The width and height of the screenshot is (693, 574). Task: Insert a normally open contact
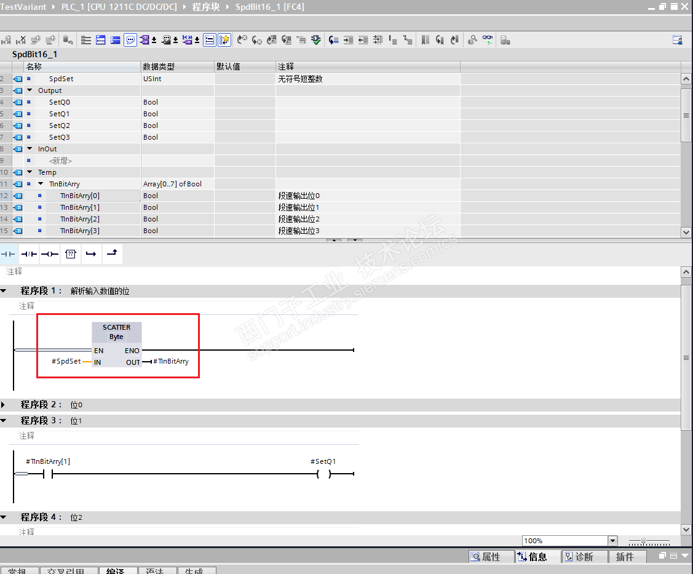point(9,254)
